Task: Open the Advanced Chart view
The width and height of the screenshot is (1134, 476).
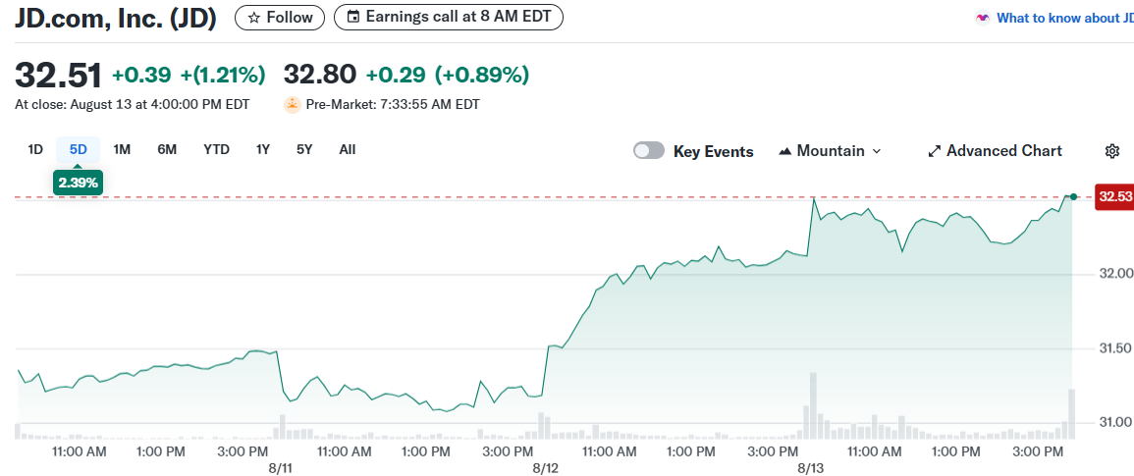Action: pos(996,151)
